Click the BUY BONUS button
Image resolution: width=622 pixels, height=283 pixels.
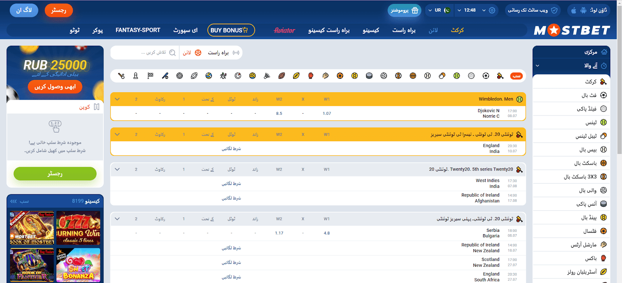(231, 30)
